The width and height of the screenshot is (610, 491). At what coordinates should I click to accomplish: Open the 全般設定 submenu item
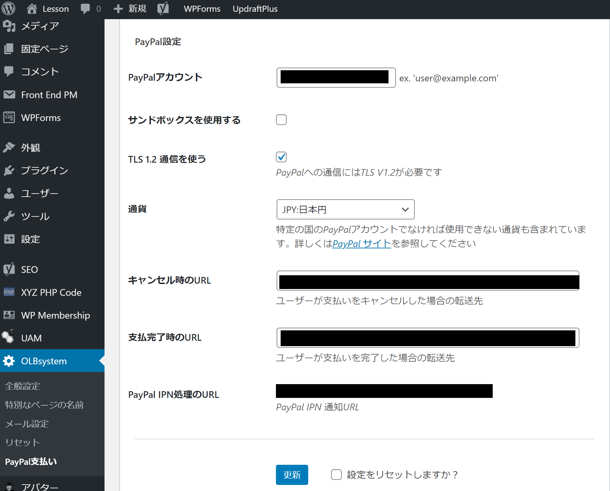coord(23,386)
